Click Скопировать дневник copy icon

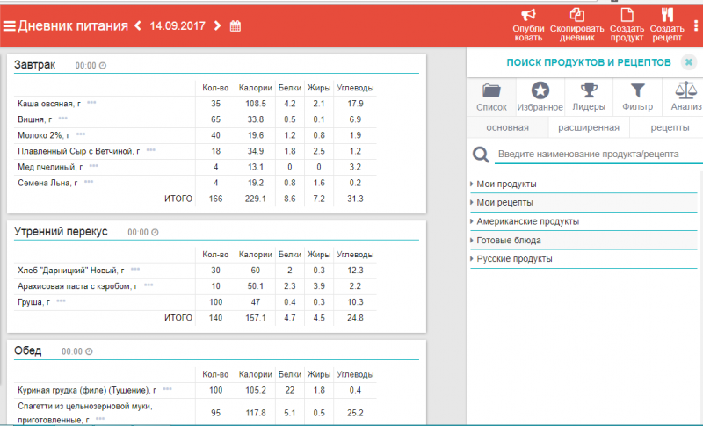click(577, 15)
